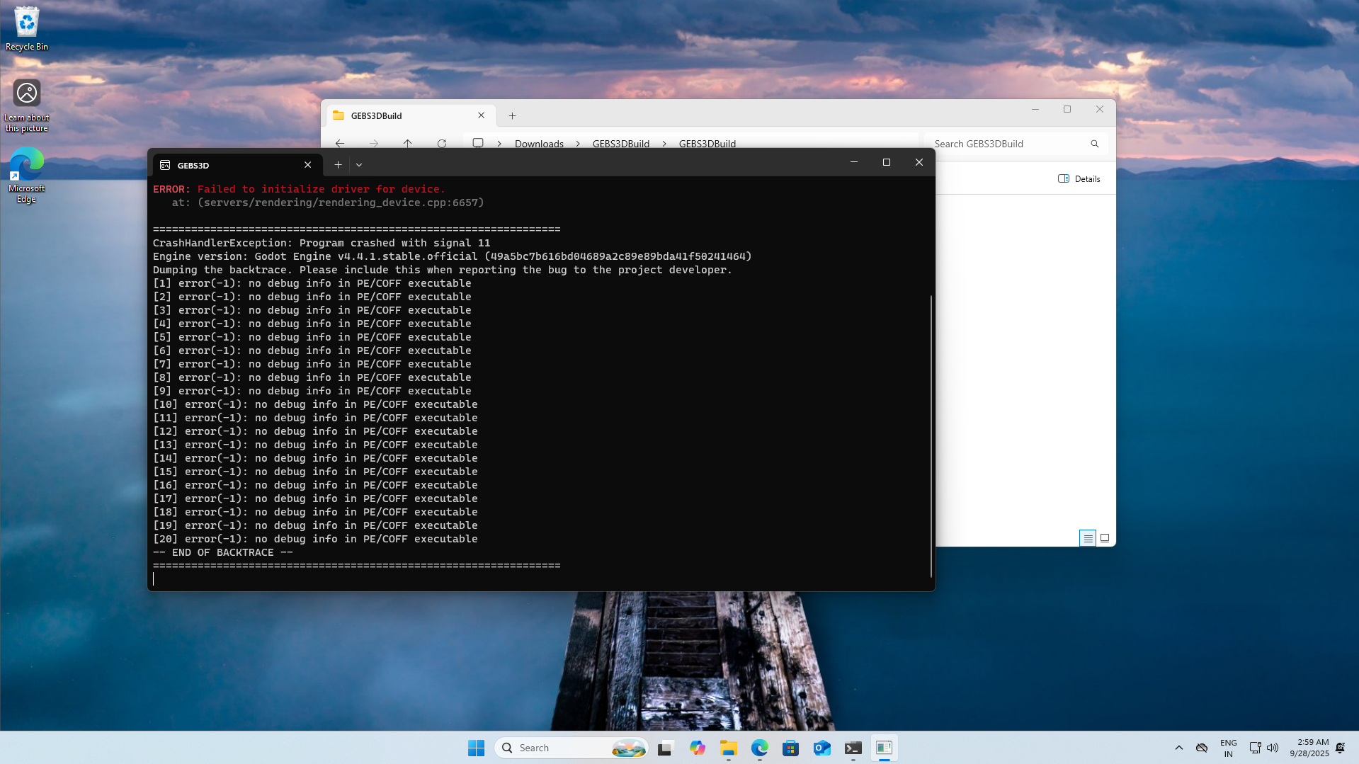Select the GEBS3DBuild tab in File Explorer
Viewport: 1359px width, 764px height.
pyautogui.click(x=409, y=115)
